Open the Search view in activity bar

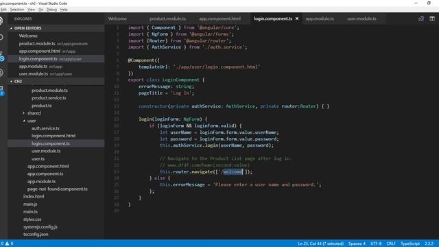click(x=1, y=37)
